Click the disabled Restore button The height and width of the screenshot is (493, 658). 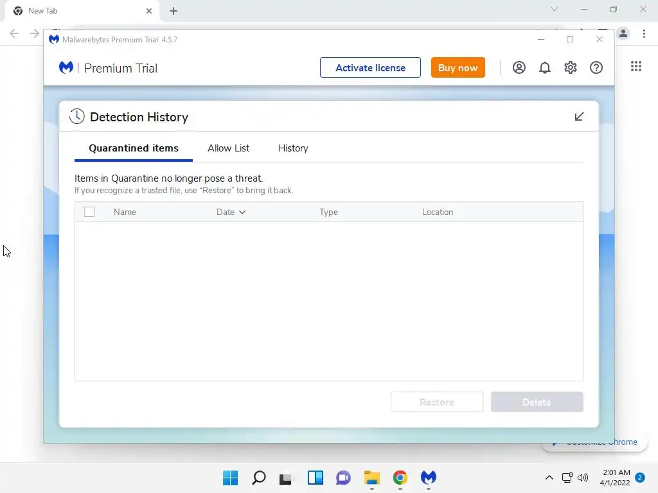437,402
